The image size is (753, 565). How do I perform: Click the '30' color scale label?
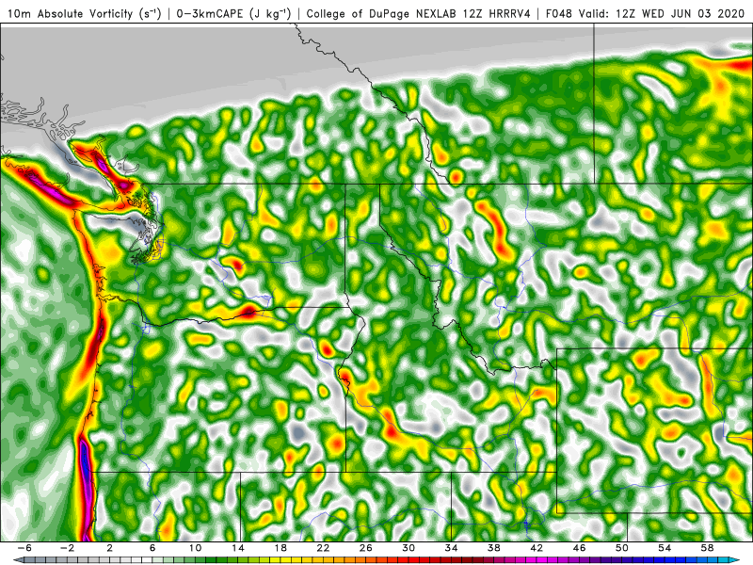[409, 548]
